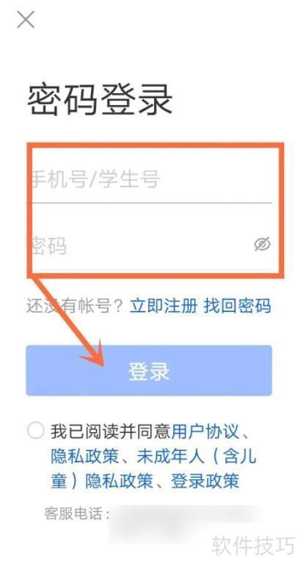The image size is (298, 568).
Task: Tap the 我已阅读并同意 label text
Action: click(x=111, y=431)
